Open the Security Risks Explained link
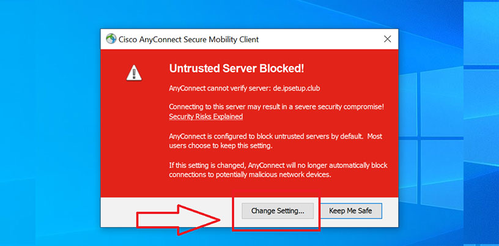The height and width of the screenshot is (246, 499). (205, 116)
